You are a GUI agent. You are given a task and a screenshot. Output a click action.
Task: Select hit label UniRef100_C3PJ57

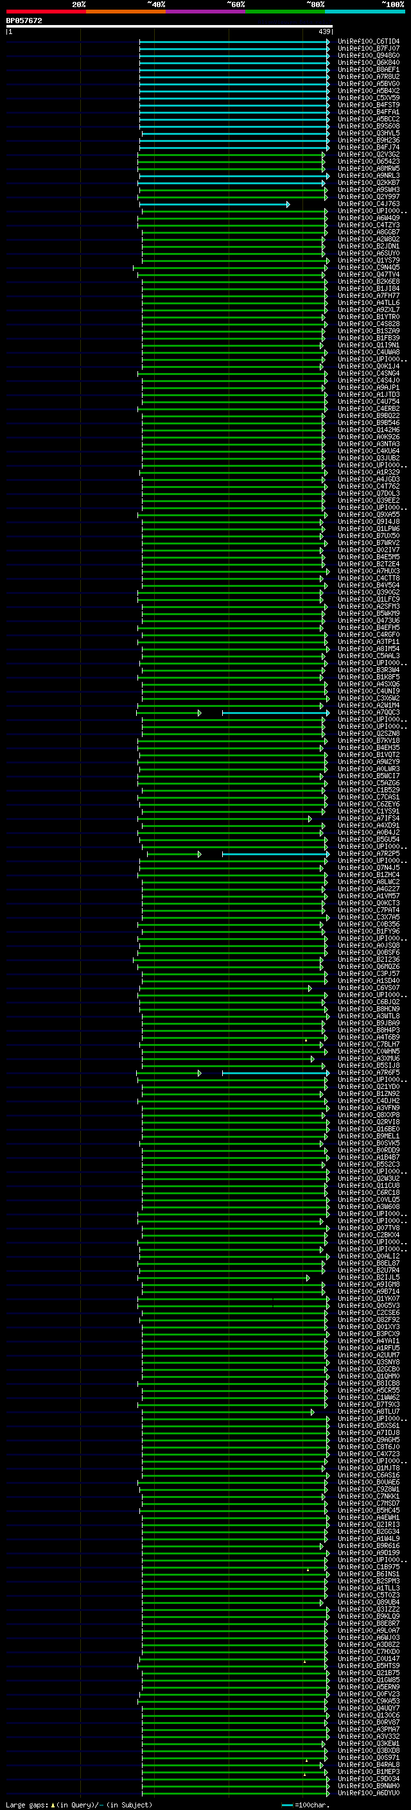click(369, 974)
